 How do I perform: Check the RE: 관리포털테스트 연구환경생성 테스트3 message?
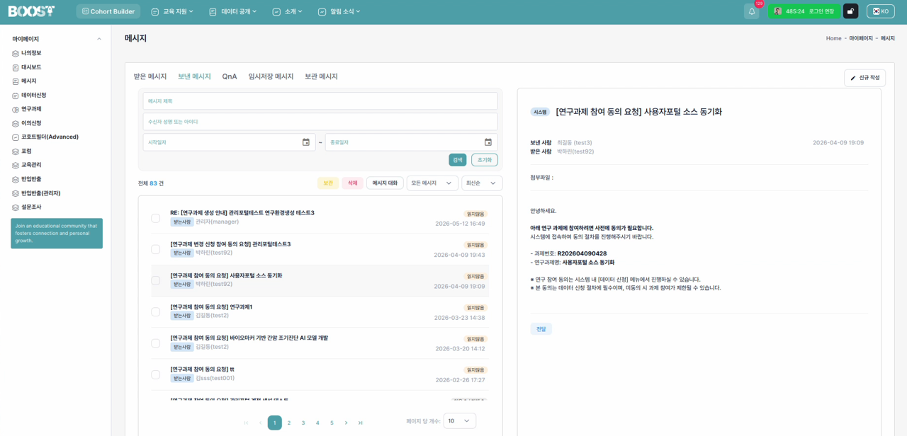pyautogui.click(x=155, y=218)
